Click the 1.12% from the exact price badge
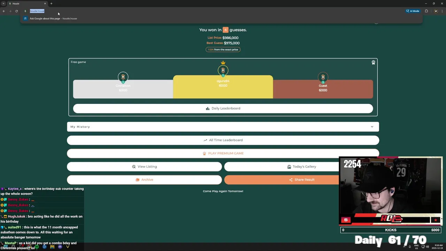This screenshot has height=251, width=446. [223, 50]
